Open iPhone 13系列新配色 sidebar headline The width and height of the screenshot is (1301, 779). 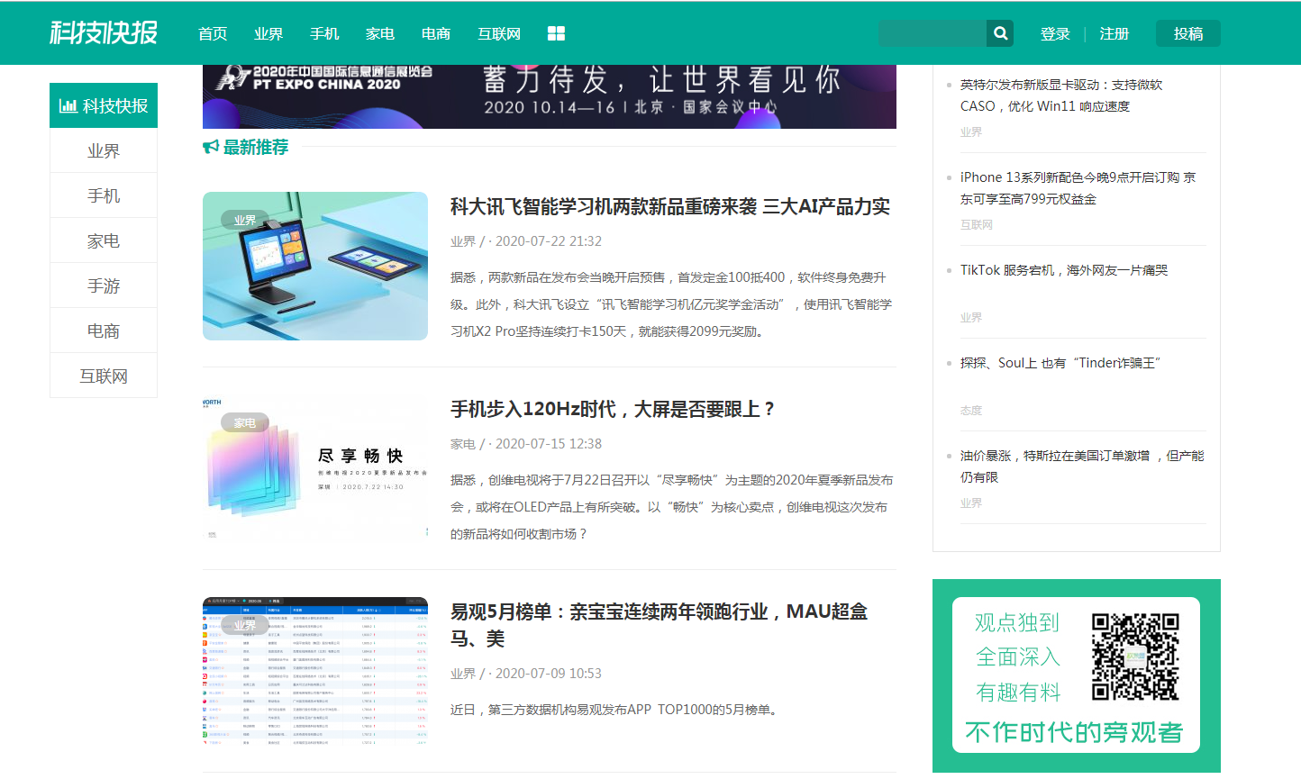tap(1078, 188)
